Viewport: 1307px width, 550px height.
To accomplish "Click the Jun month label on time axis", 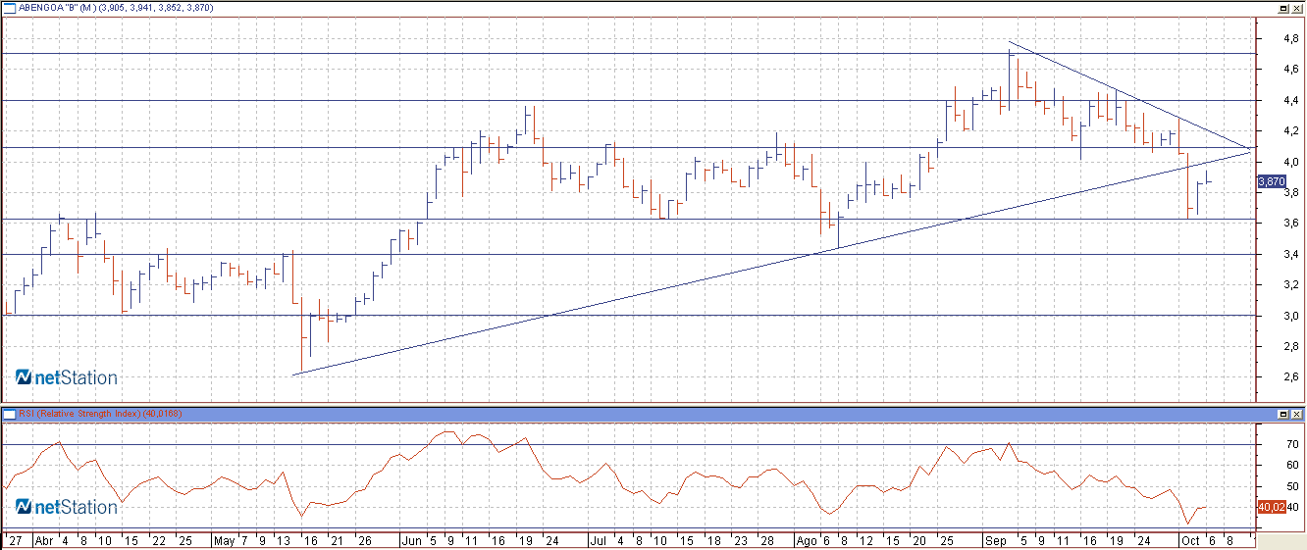I will click(411, 540).
